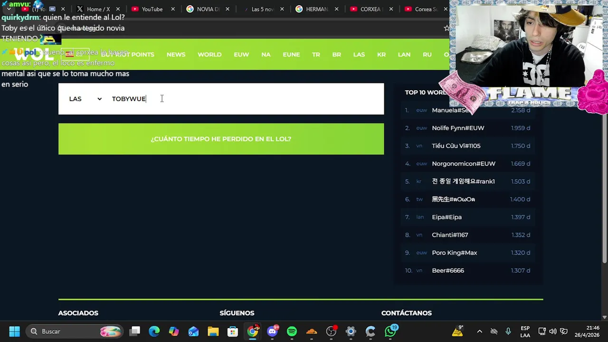Screen dimensions: 608x342
Task: Open Task View in the taskbar
Action: pyautogui.click(x=135, y=331)
